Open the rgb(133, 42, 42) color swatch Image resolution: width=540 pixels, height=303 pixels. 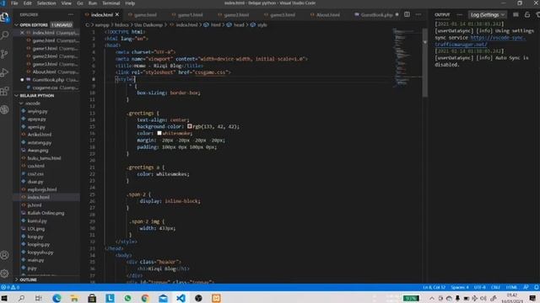click(189, 126)
